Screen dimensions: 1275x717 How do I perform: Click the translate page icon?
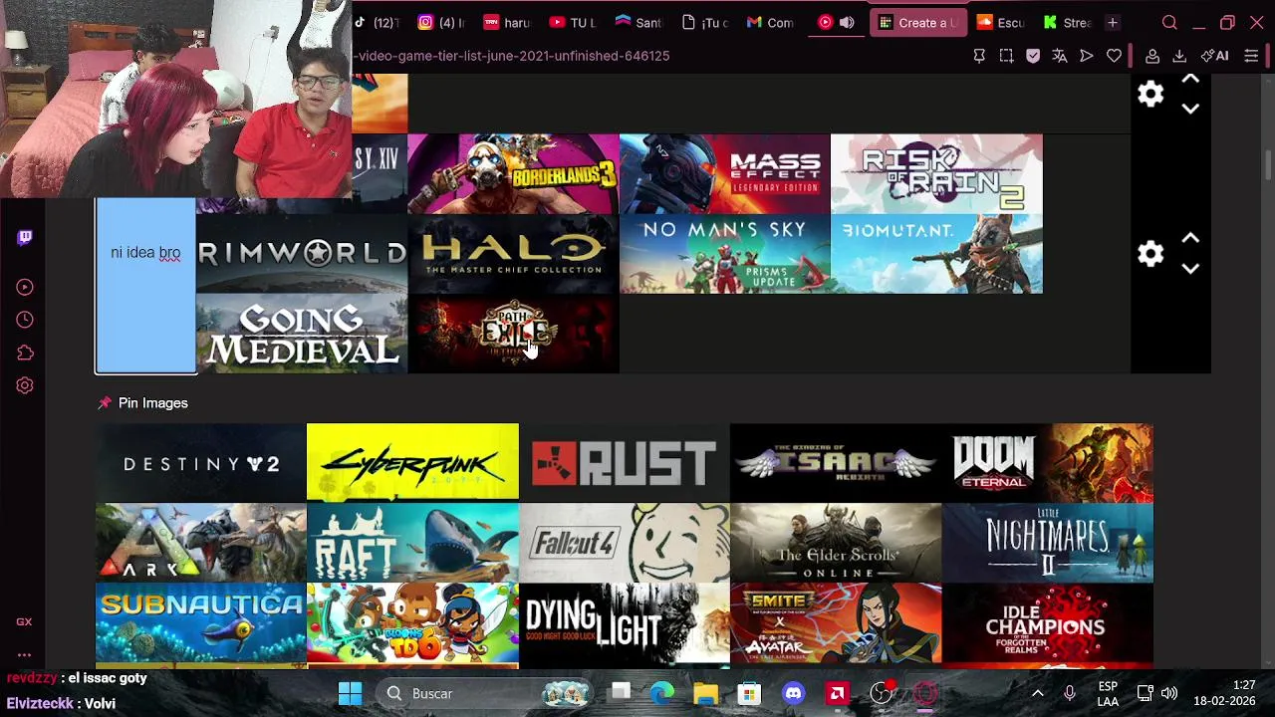point(1060,56)
